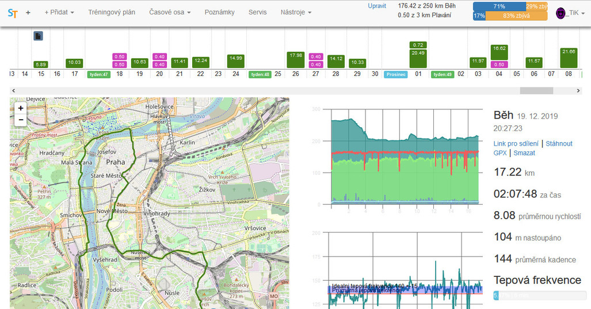Zoom in on the map

coord(21,108)
